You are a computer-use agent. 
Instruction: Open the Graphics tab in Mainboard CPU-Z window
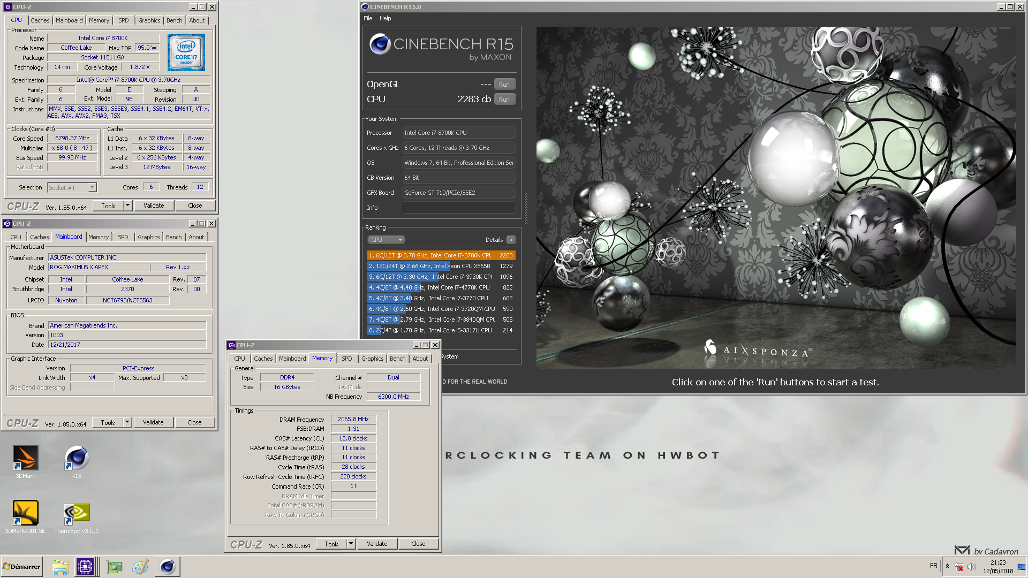(149, 237)
